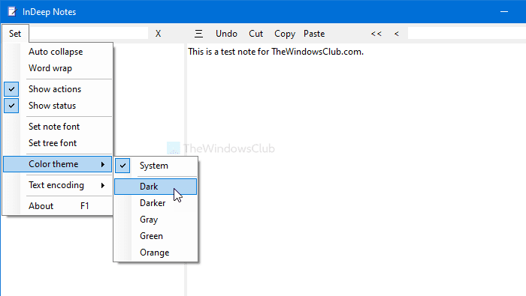Uncheck the Show actions option

coord(58,89)
